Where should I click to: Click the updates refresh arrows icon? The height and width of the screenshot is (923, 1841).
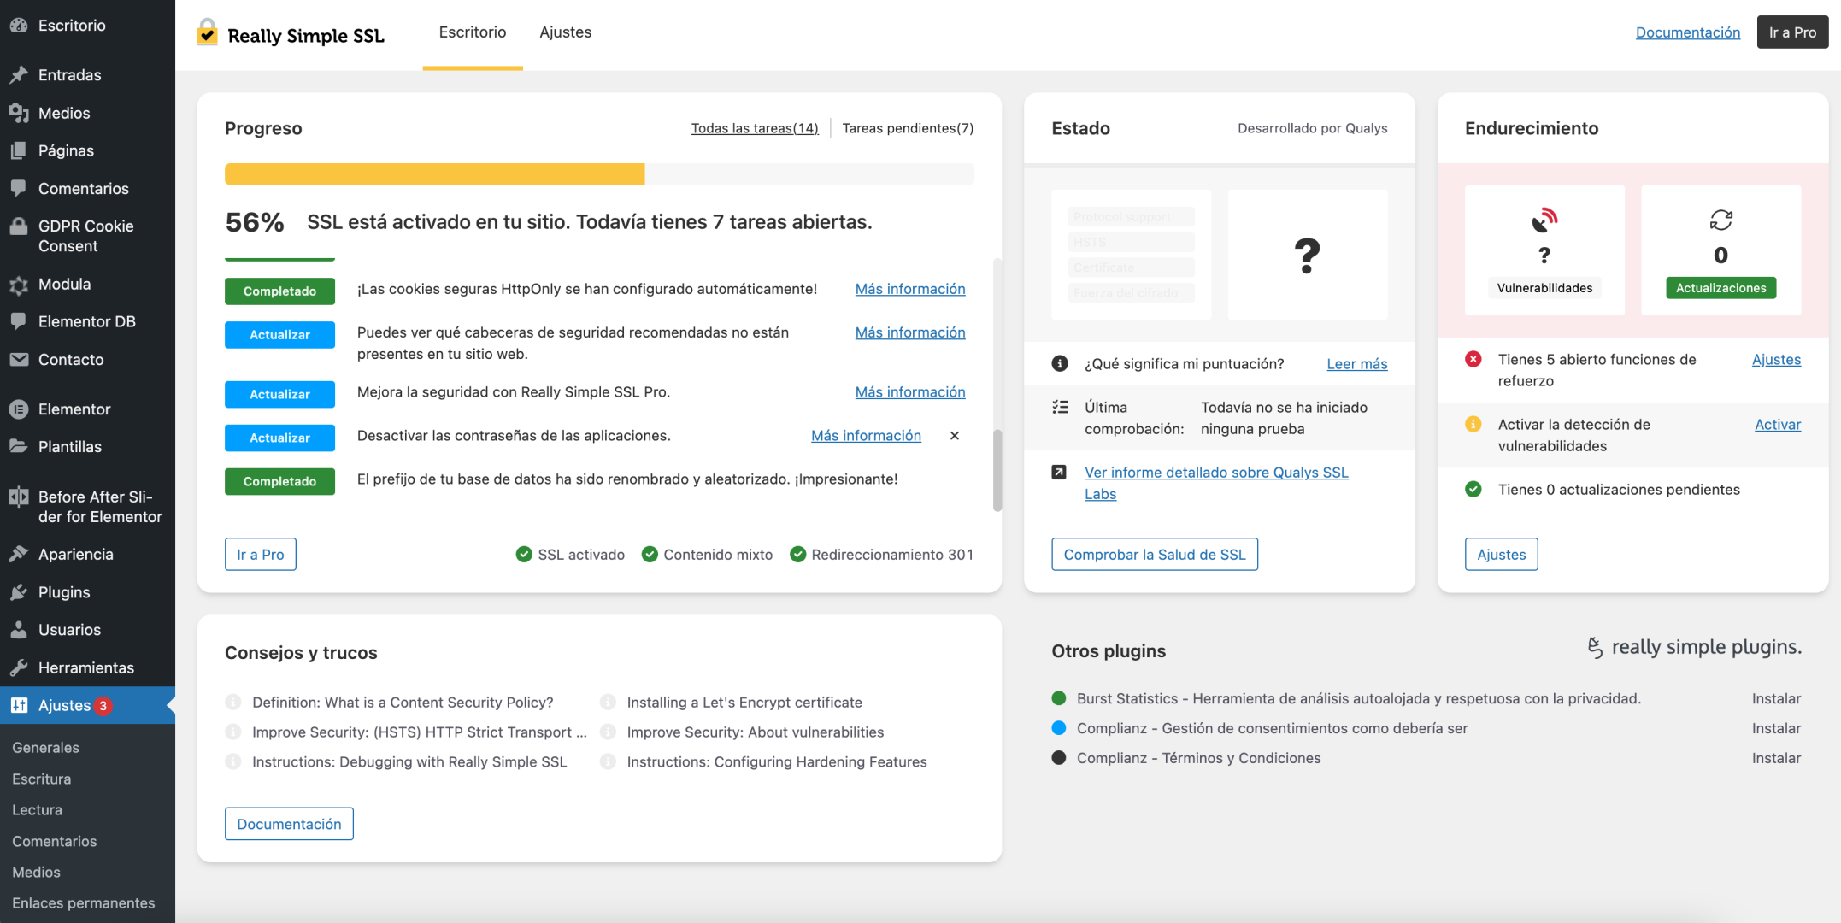tap(1720, 220)
